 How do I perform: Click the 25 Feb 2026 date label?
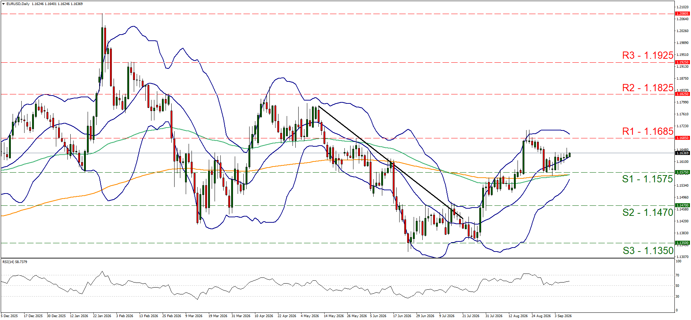[x=172, y=316]
